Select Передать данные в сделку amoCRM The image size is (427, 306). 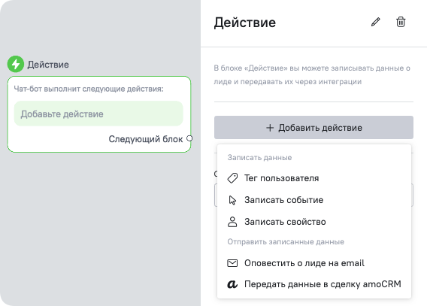click(314, 284)
